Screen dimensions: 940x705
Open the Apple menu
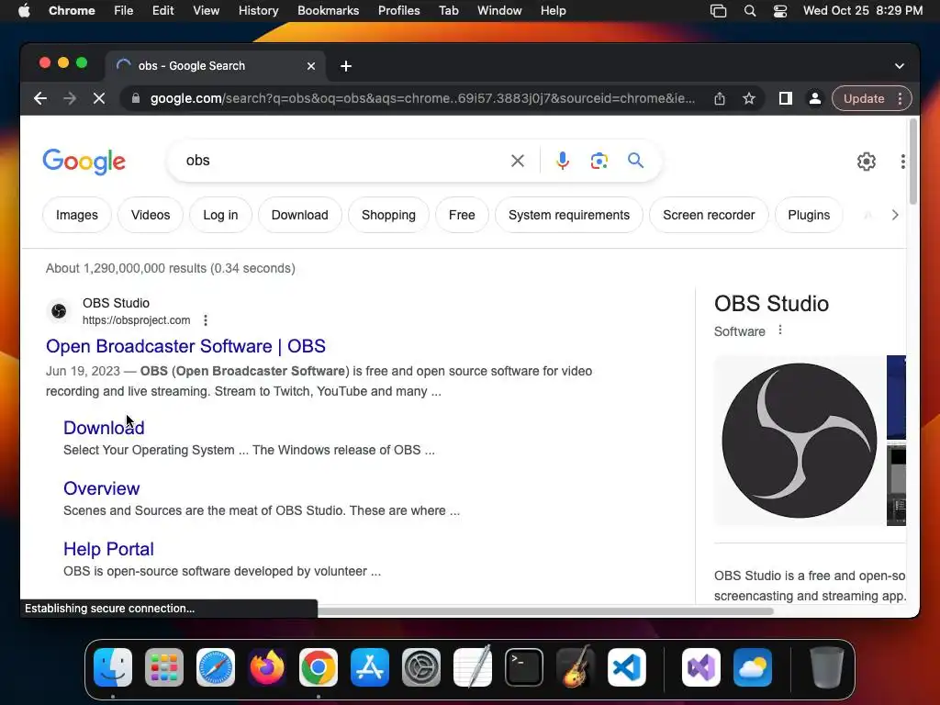(x=24, y=11)
